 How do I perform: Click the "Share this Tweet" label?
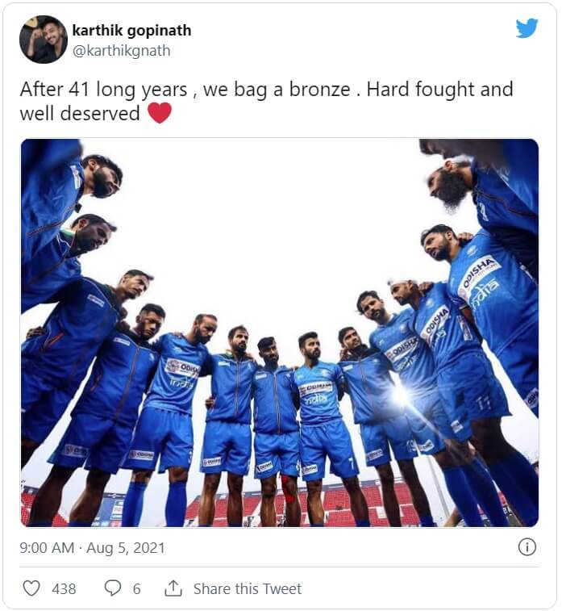point(248,589)
